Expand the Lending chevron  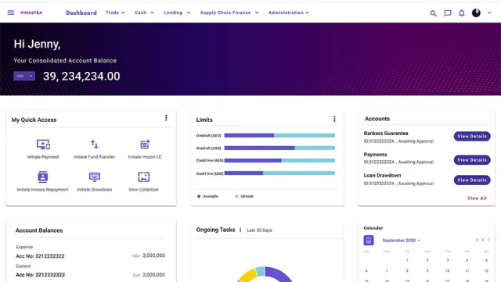[189, 12]
